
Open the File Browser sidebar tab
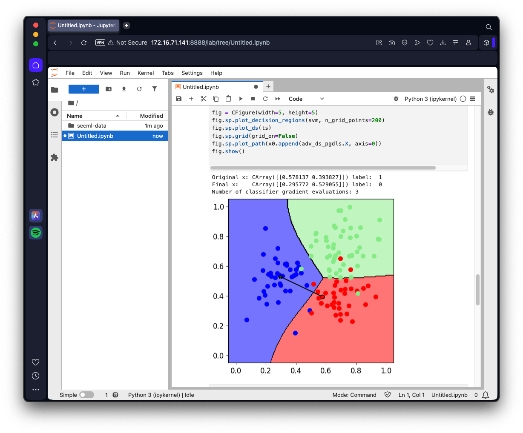click(x=55, y=90)
